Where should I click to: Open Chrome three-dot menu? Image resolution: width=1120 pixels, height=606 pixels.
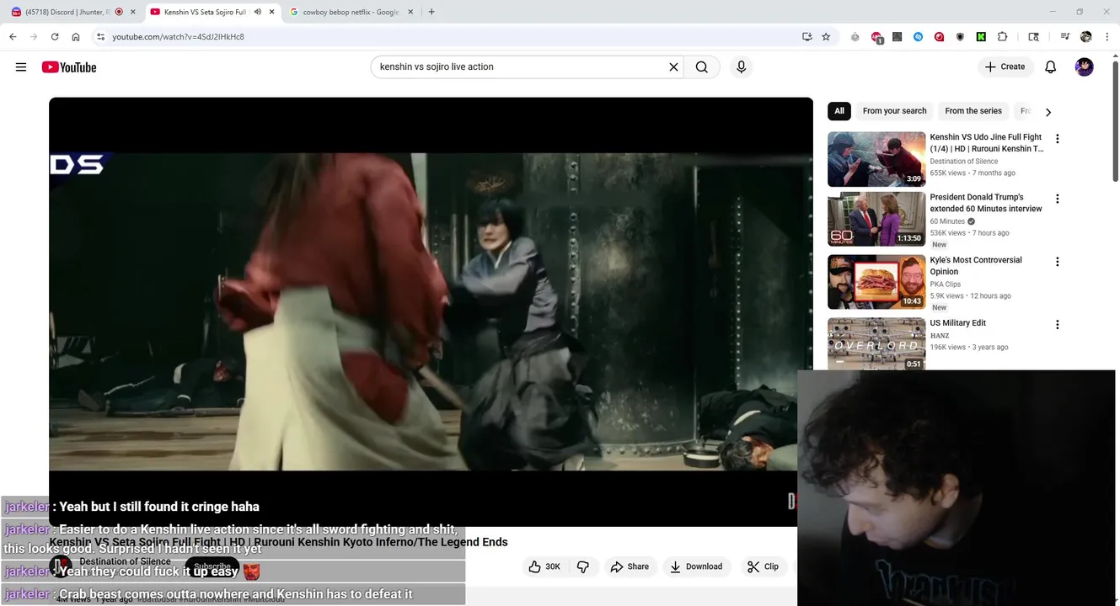tap(1107, 37)
